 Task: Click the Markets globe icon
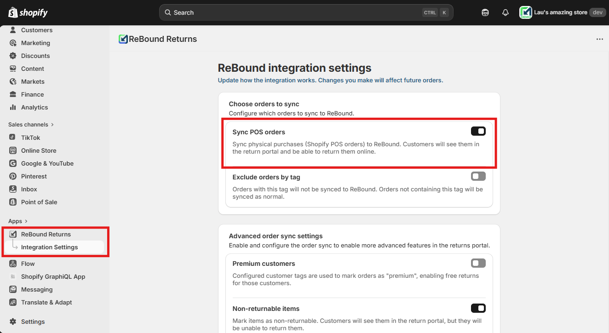(13, 81)
